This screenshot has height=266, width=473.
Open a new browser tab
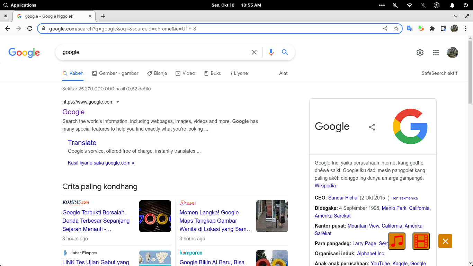pos(103,16)
